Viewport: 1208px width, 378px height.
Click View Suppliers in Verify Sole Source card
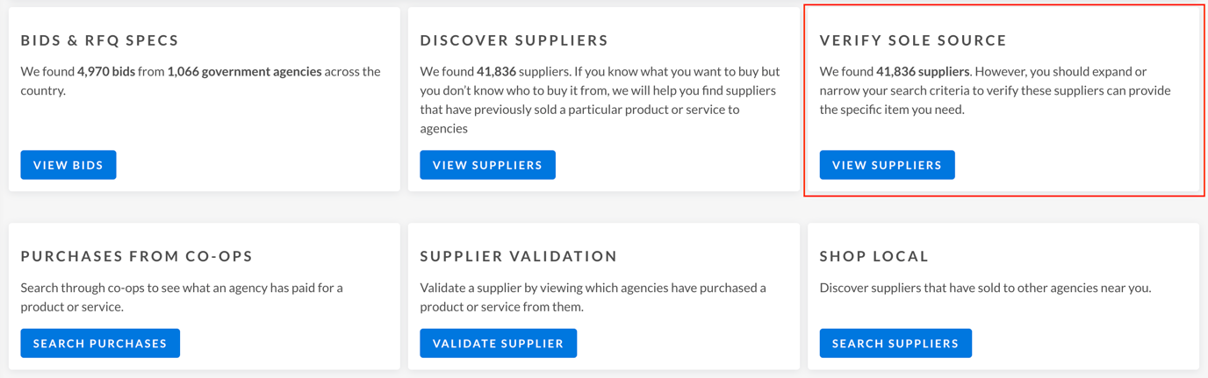pos(887,165)
